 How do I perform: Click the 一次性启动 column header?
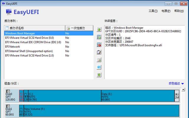79,28
